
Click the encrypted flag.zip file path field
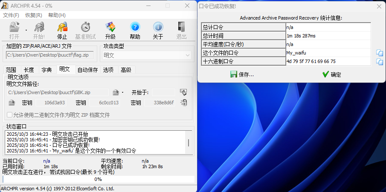point(50,55)
